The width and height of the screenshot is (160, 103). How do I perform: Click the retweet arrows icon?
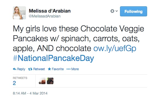tap(30, 69)
